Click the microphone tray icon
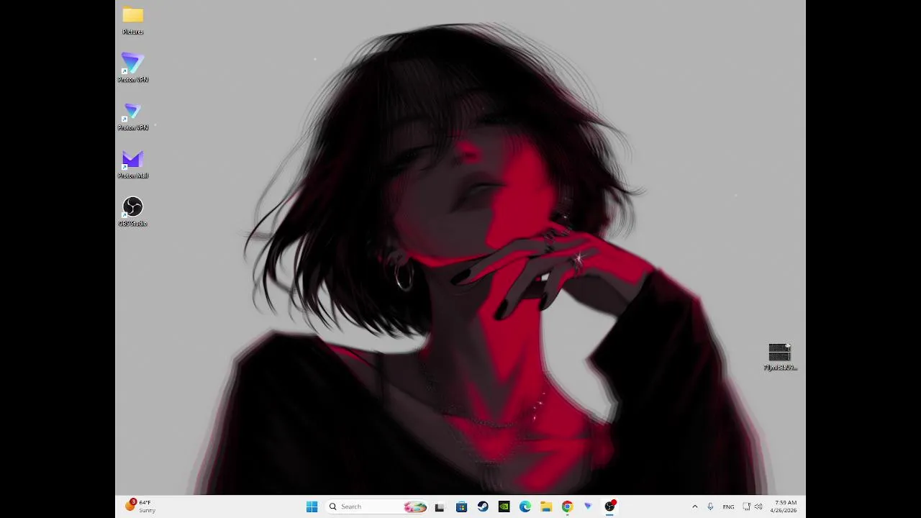Viewport: 921px width, 518px height. [710, 506]
